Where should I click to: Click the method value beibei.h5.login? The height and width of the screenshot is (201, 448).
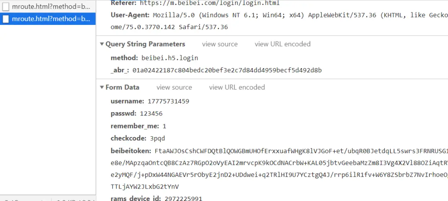tap(170, 58)
